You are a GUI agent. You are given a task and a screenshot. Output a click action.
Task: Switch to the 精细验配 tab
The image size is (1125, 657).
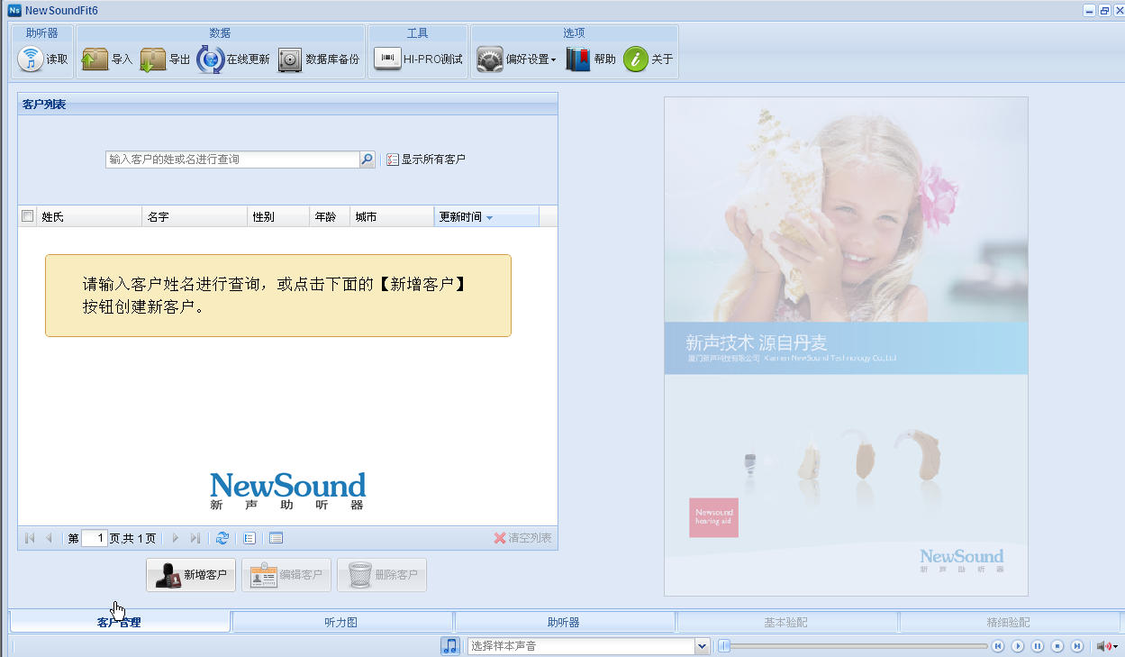[x=1009, y=622]
